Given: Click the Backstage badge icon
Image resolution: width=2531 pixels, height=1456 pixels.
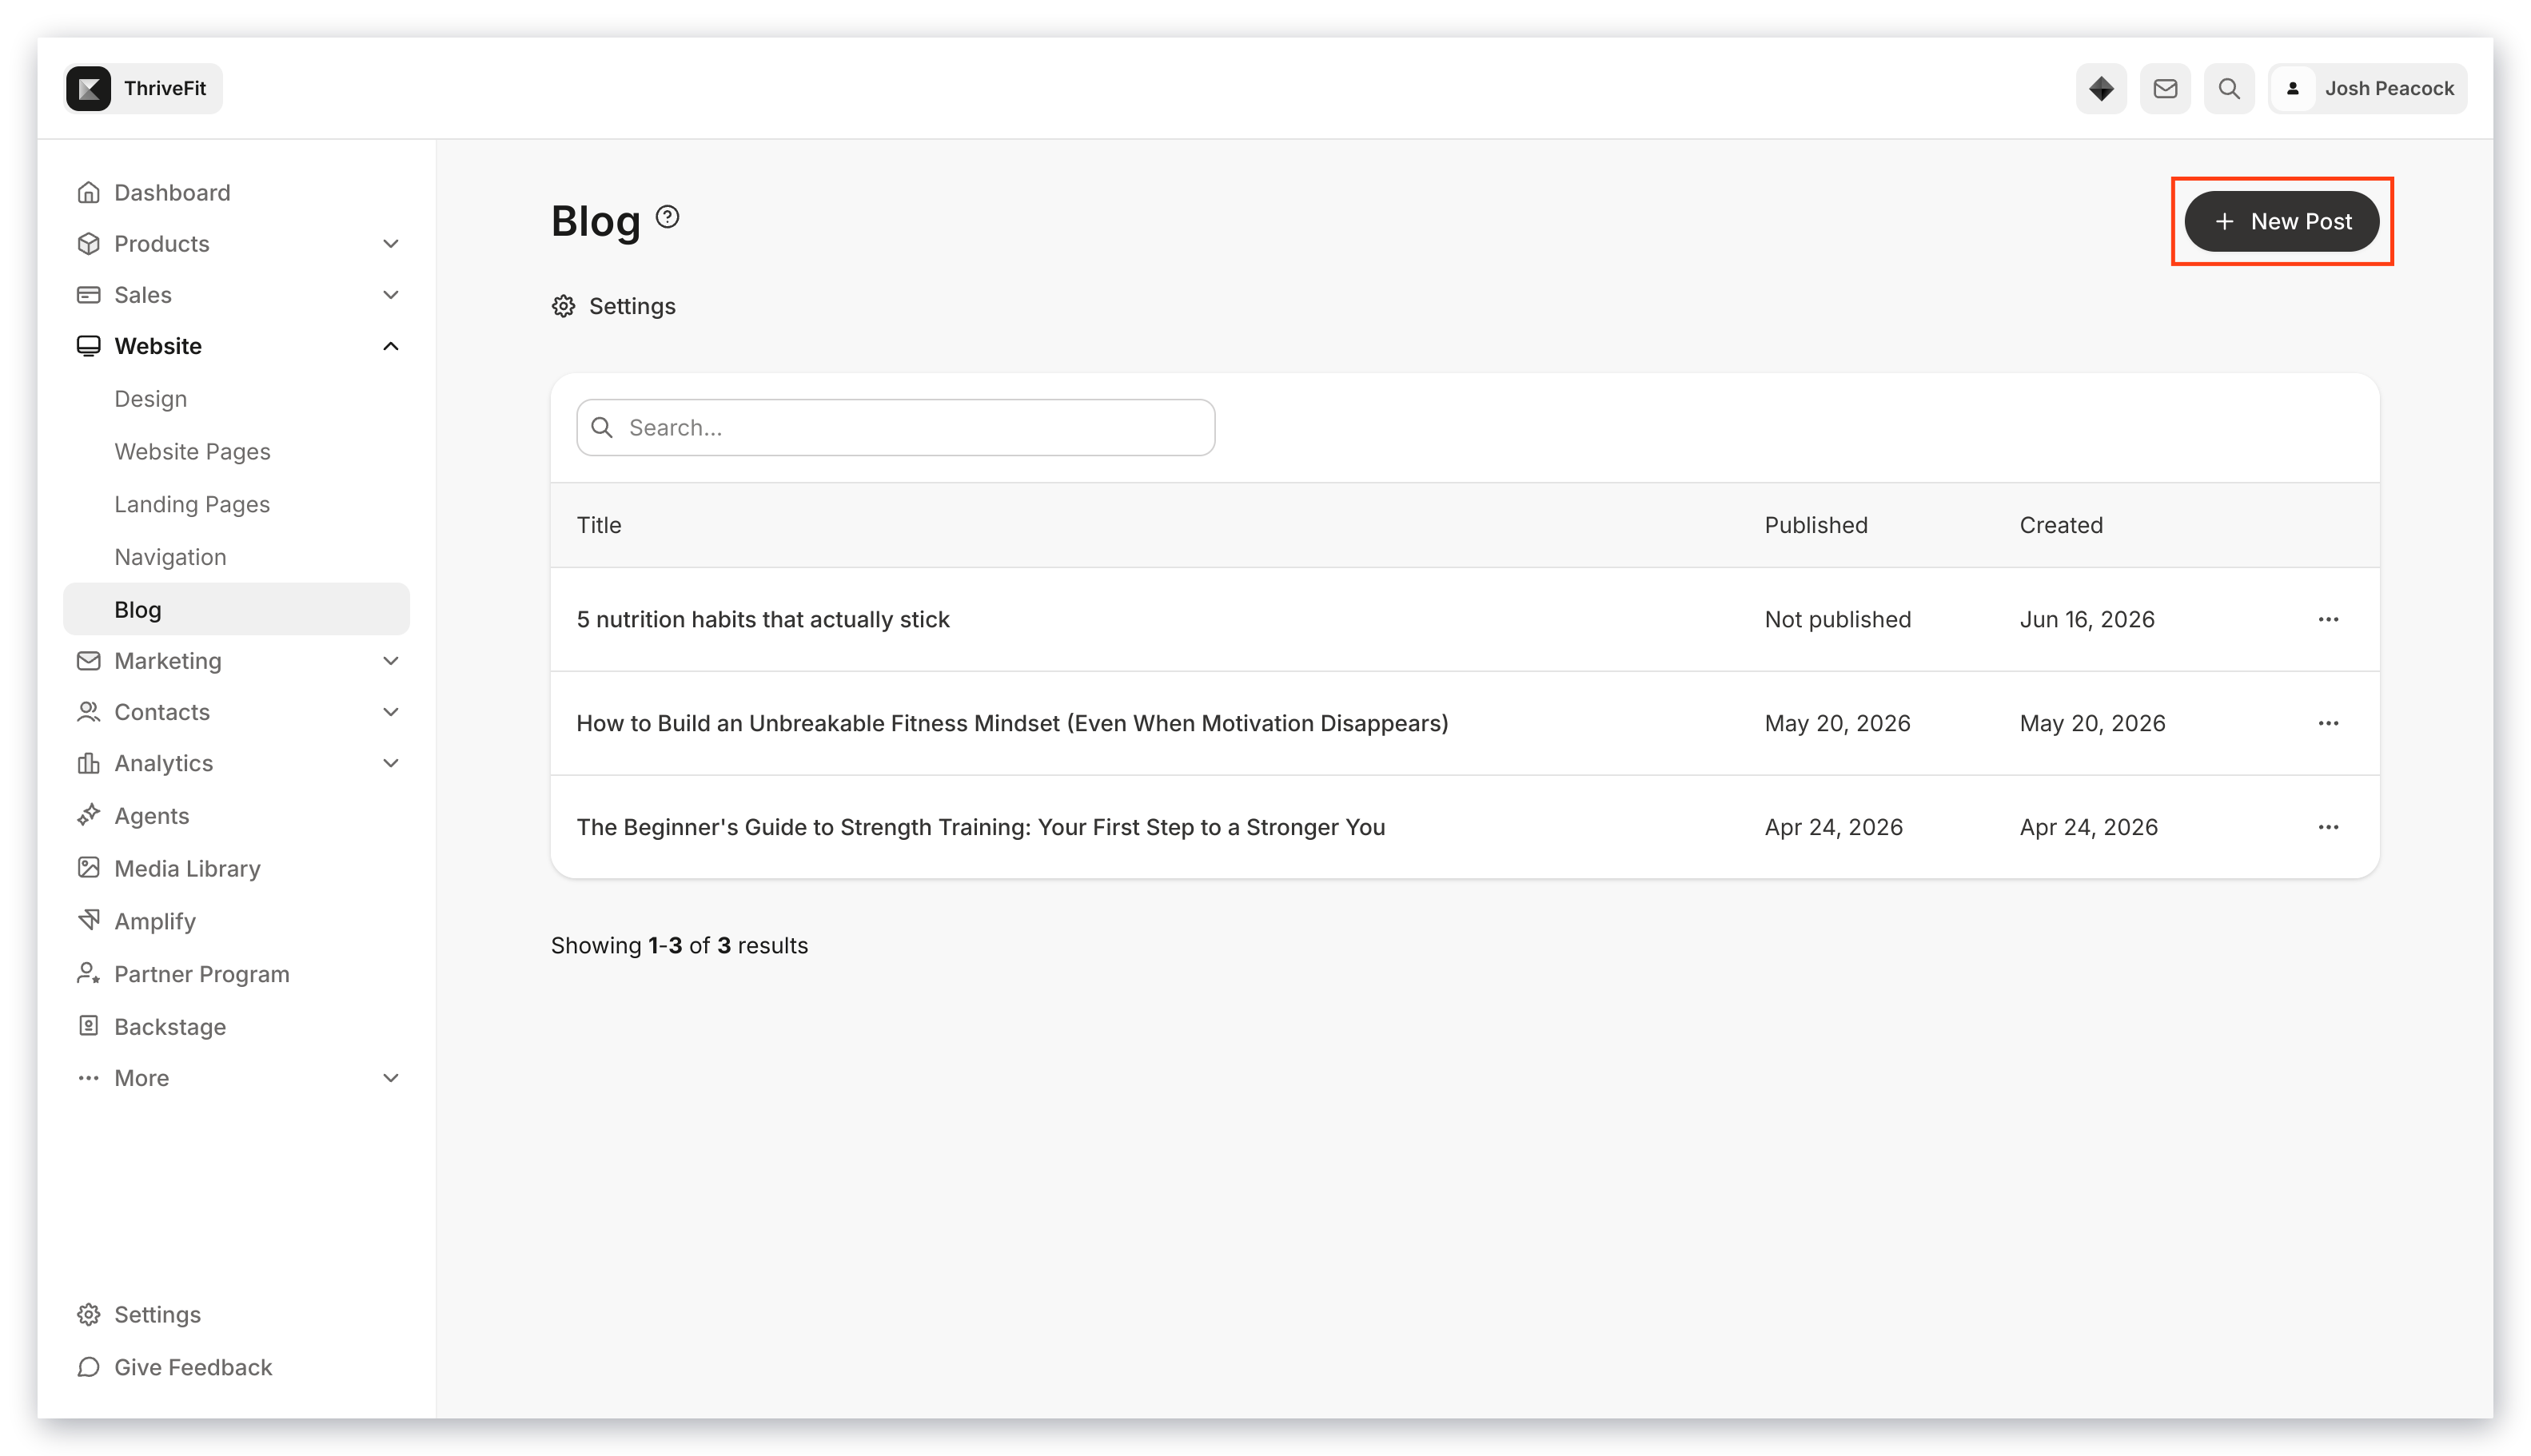Looking at the screenshot, I should [88, 1026].
